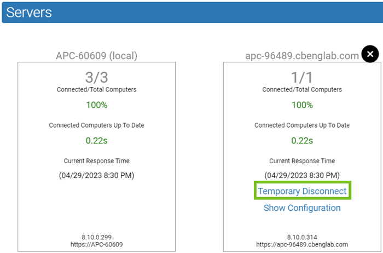Select the apc-96489.cbenglab.com server title
Screen dimensions: 383x253
301,55
